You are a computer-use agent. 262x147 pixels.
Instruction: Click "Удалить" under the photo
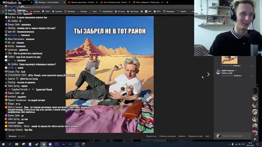[x=182, y=136]
